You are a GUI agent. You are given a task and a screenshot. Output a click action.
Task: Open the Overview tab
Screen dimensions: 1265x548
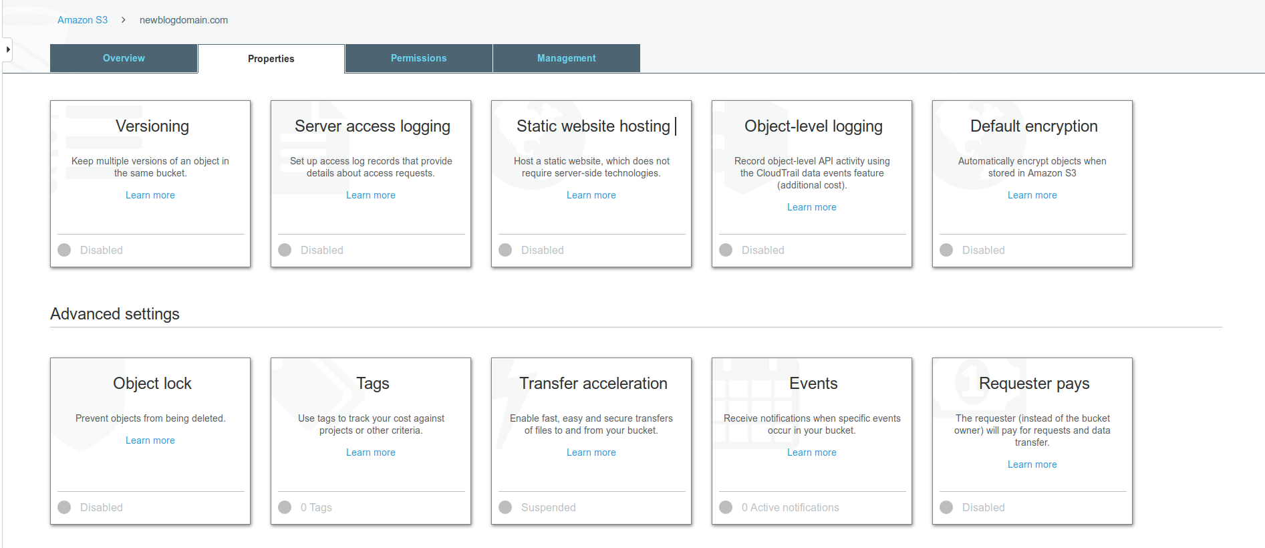[124, 58]
